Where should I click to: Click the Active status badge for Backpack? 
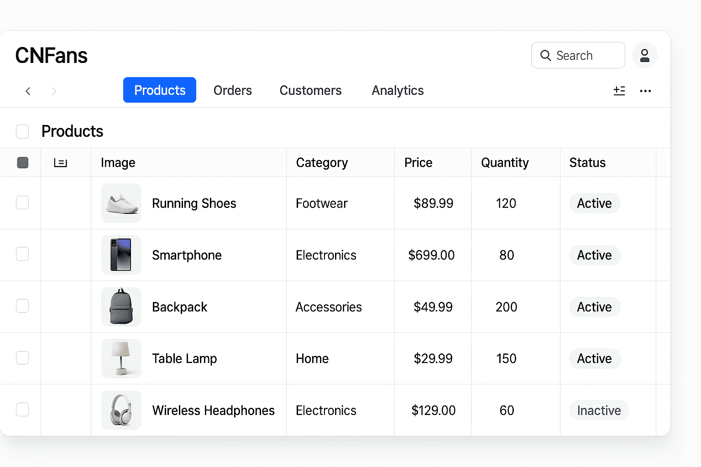pyautogui.click(x=594, y=307)
